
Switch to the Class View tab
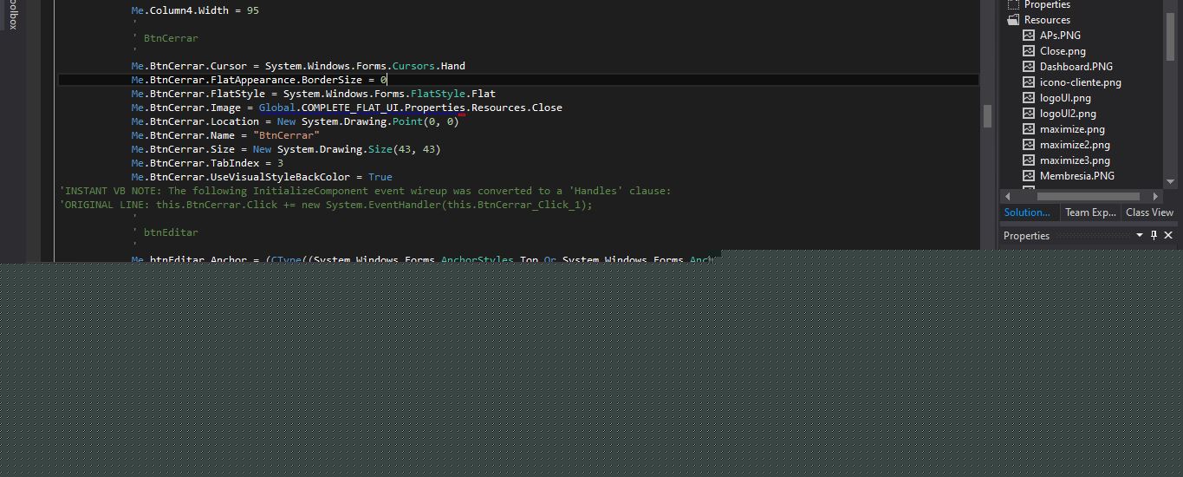(x=1149, y=212)
